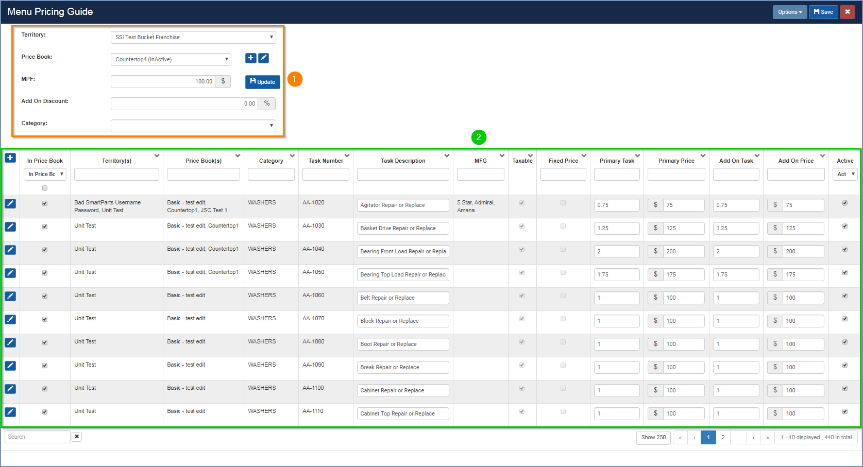Open the Options dropdown menu
Image resolution: width=863 pixels, height=467 pixels.
click(x=790, y=12)
